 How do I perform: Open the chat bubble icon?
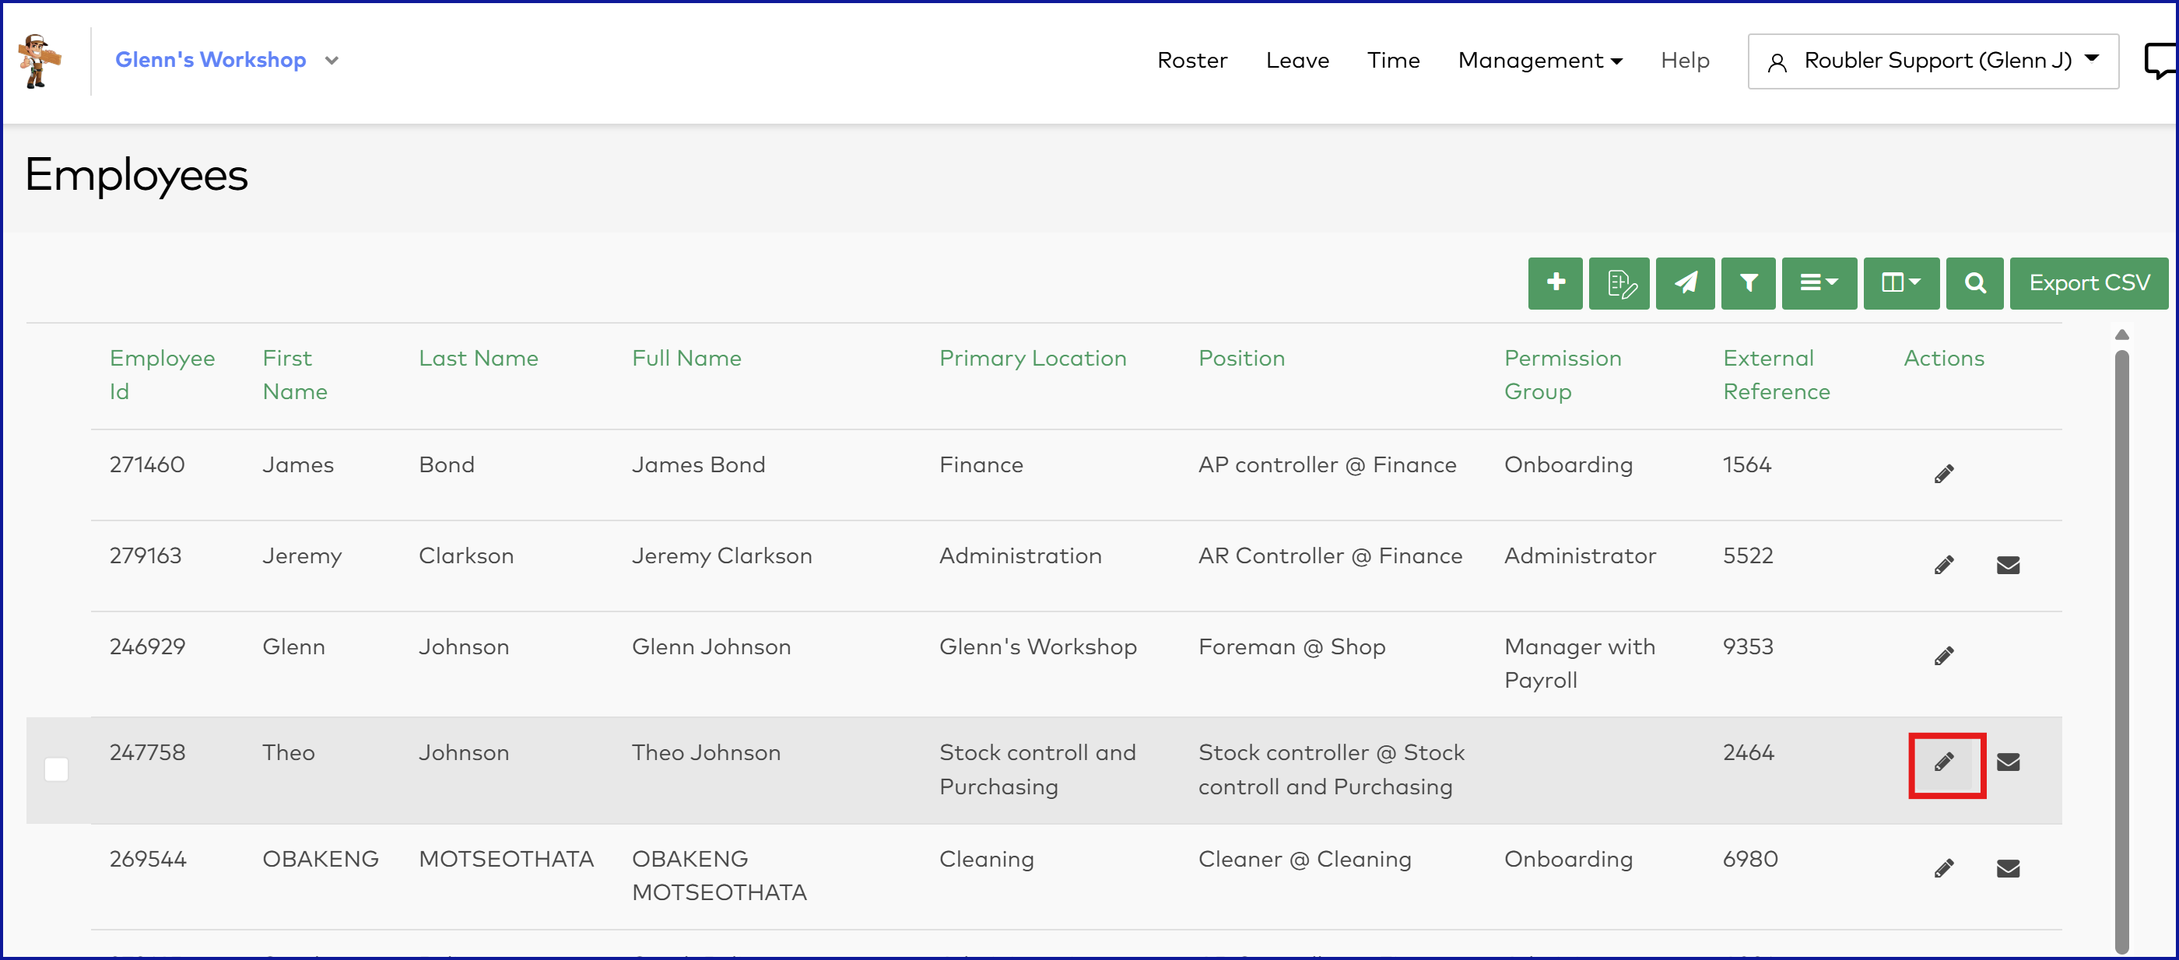click(2160, 61)
